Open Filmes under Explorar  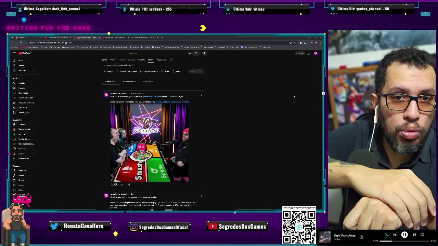pos(21,180)
